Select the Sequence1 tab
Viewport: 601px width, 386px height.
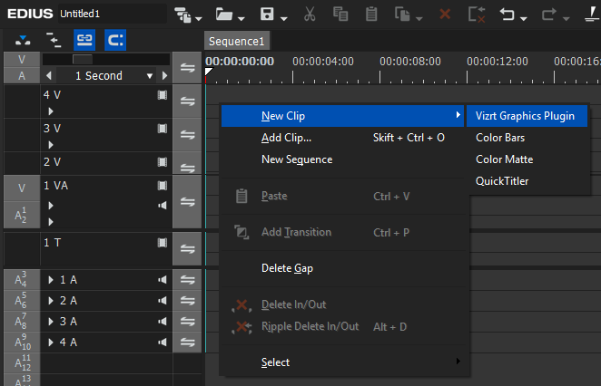(236, 41)
